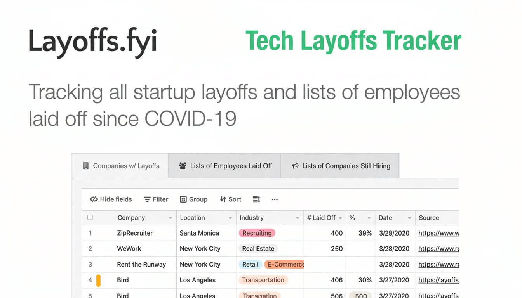The image size is (522, 298).
Task: Open the Date column dropdown
Action: pos(409,218)
